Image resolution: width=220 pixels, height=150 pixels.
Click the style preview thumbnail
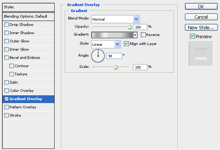pos(201,54)
